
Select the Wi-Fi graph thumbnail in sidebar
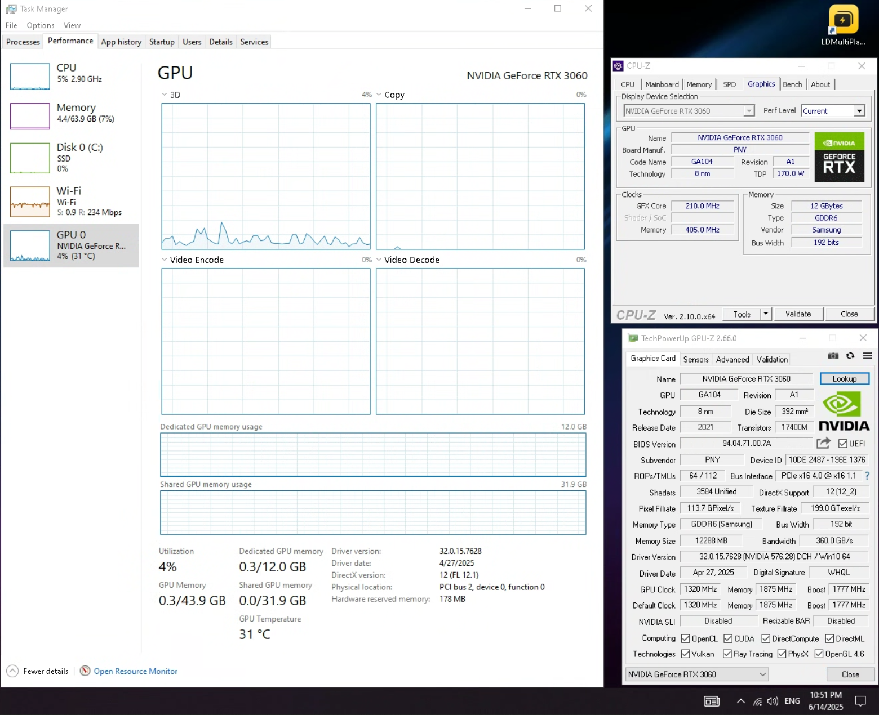coord(30,202)
